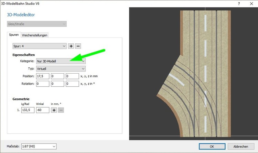Screen dimensions: 258x153
Task: Open the Spur: 4 dropdown
Action: [40, 46]
